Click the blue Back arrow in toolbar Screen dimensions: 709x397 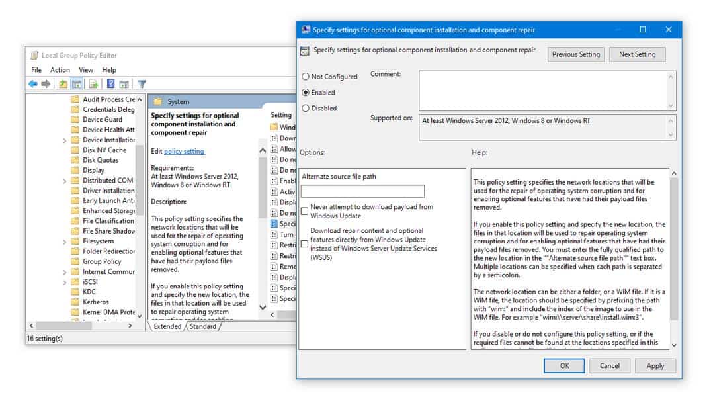pyautogui.click(x=33, y=84)
